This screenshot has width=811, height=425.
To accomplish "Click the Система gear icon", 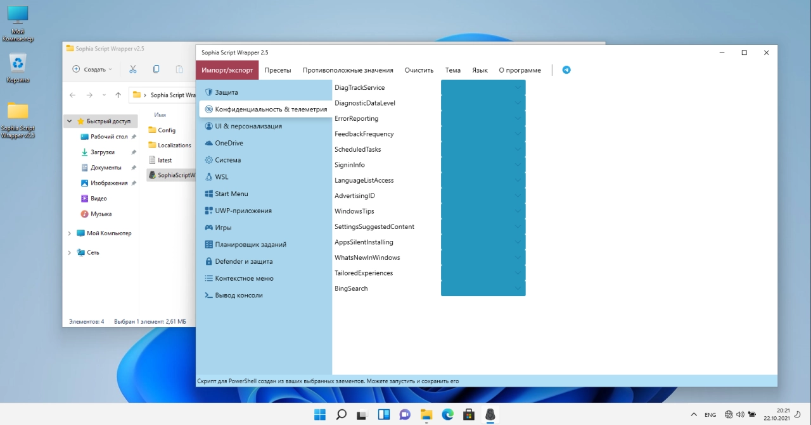I will 209,160.
